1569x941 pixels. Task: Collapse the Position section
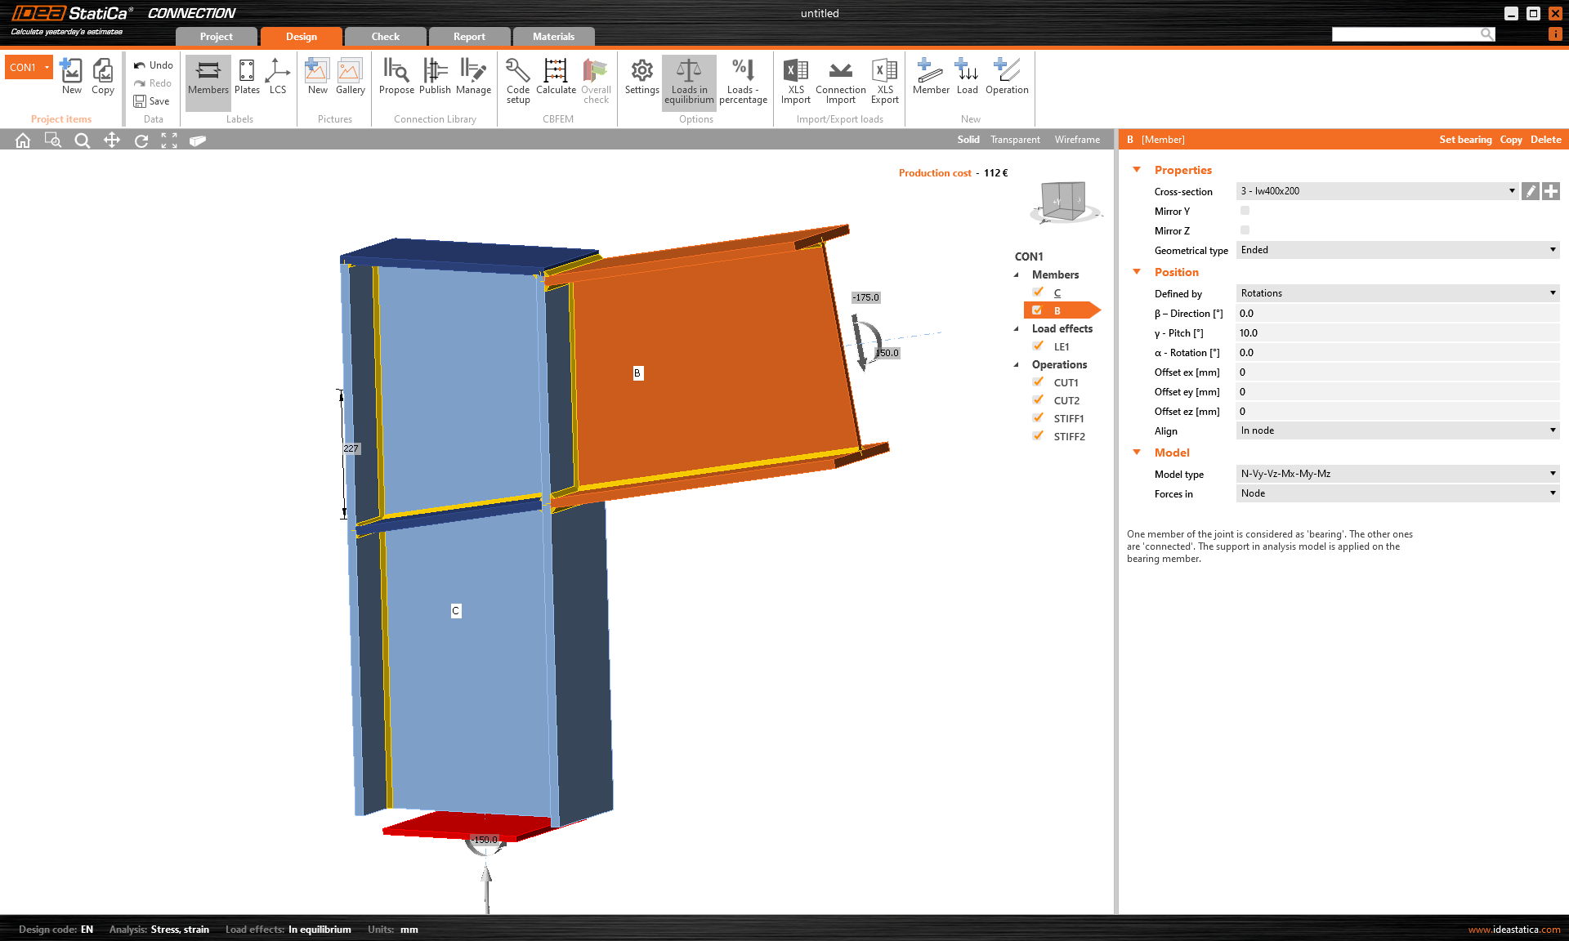point(1137,272)
